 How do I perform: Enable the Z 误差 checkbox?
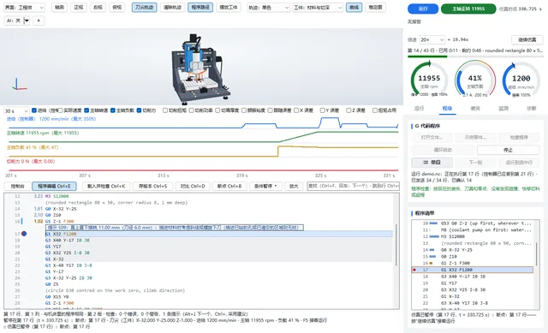(348, 110)
